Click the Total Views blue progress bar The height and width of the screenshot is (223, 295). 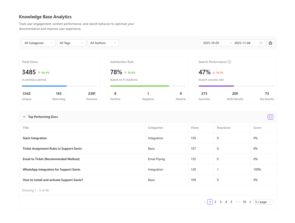(x=44, y=86)
